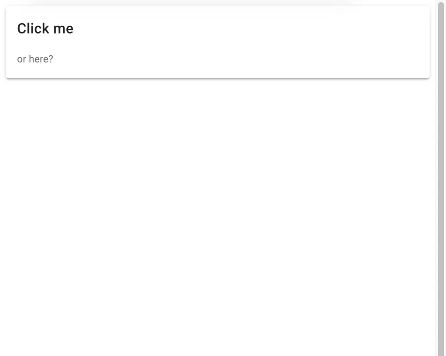Viewport: 446px width, 356px height.
Task: Click the question mark after "here"
Action: pyautogui.click(x=51, y=59)
